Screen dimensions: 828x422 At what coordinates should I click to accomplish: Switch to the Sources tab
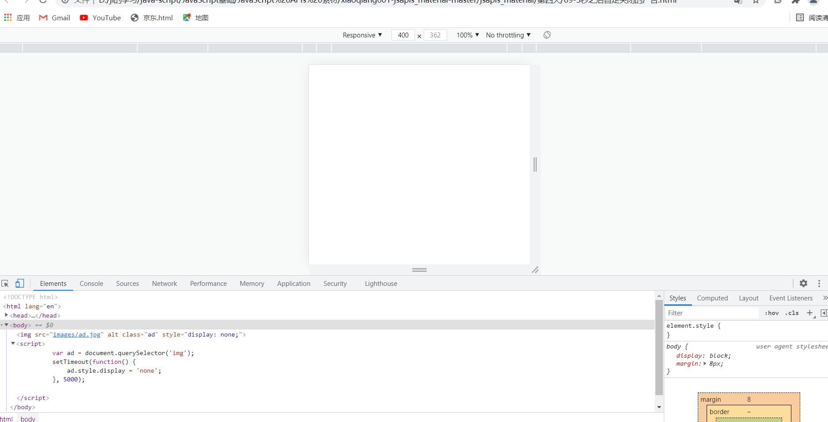pyautogui.click(x=128, y=284)
